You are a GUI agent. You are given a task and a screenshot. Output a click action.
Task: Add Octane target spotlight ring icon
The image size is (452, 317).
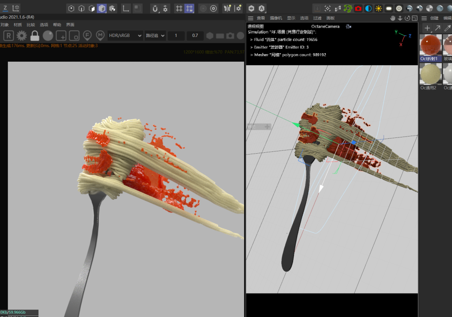pos(399,9)
